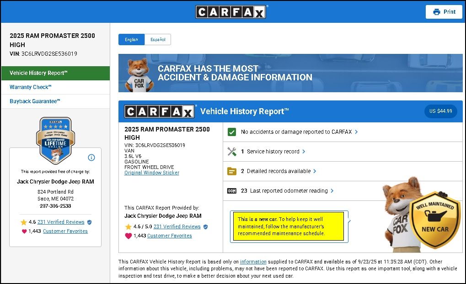Switch language to Español

pos(158,40)
